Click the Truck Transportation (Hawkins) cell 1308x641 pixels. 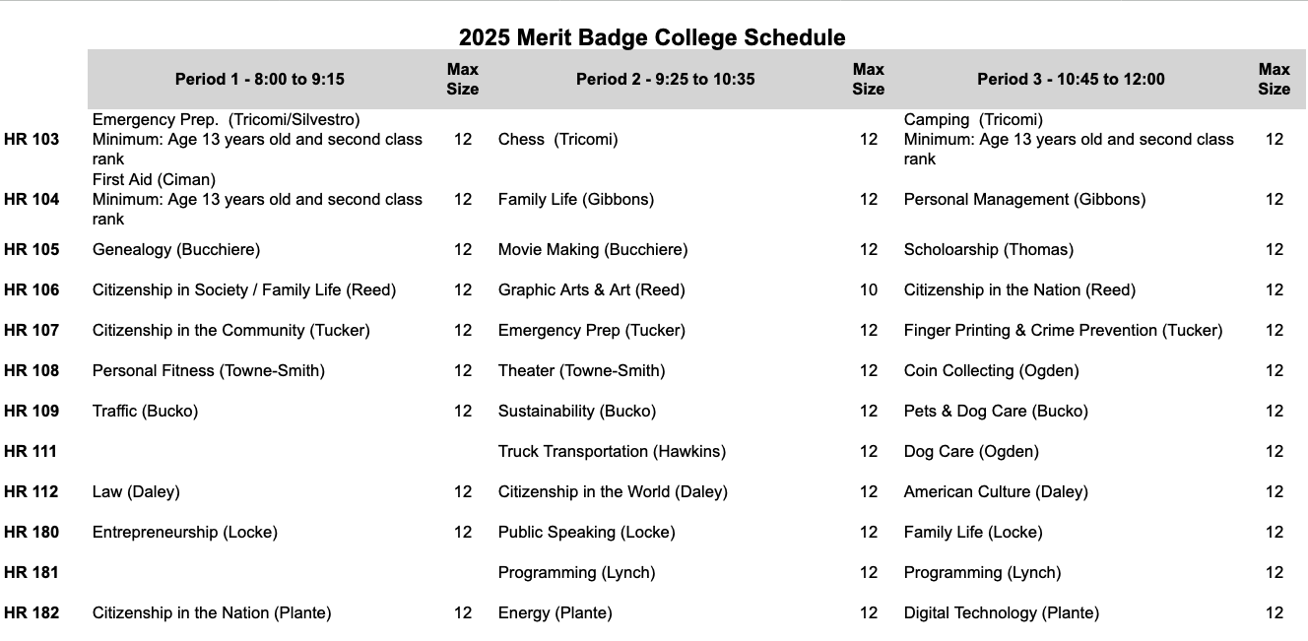612,452
